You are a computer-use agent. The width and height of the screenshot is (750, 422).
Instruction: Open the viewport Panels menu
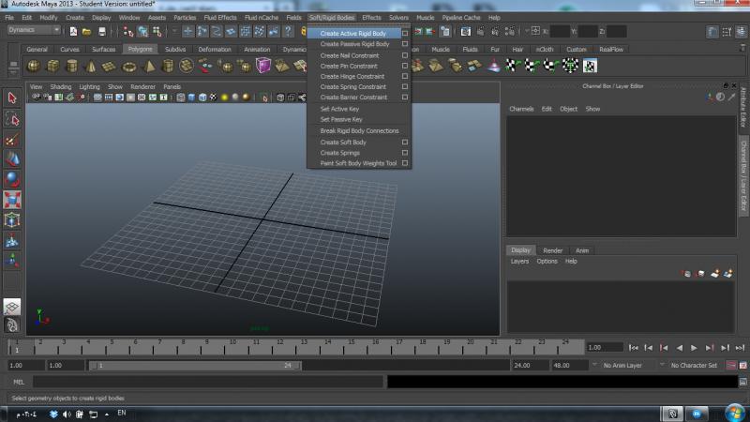click(172, 87)
